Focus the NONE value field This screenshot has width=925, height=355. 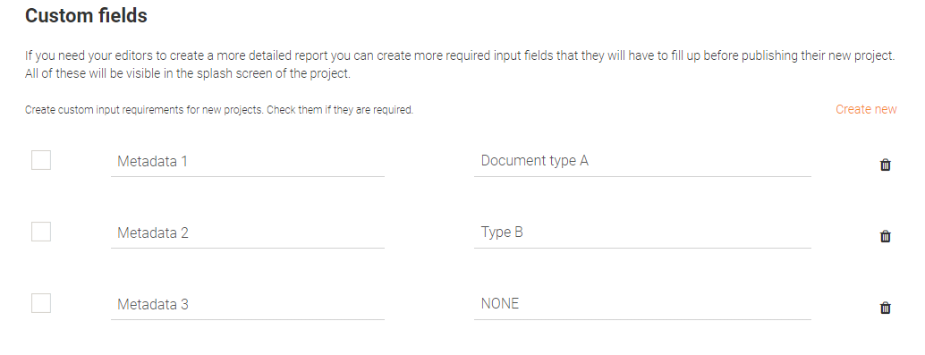pyautogui.click(x=642, y=304)
